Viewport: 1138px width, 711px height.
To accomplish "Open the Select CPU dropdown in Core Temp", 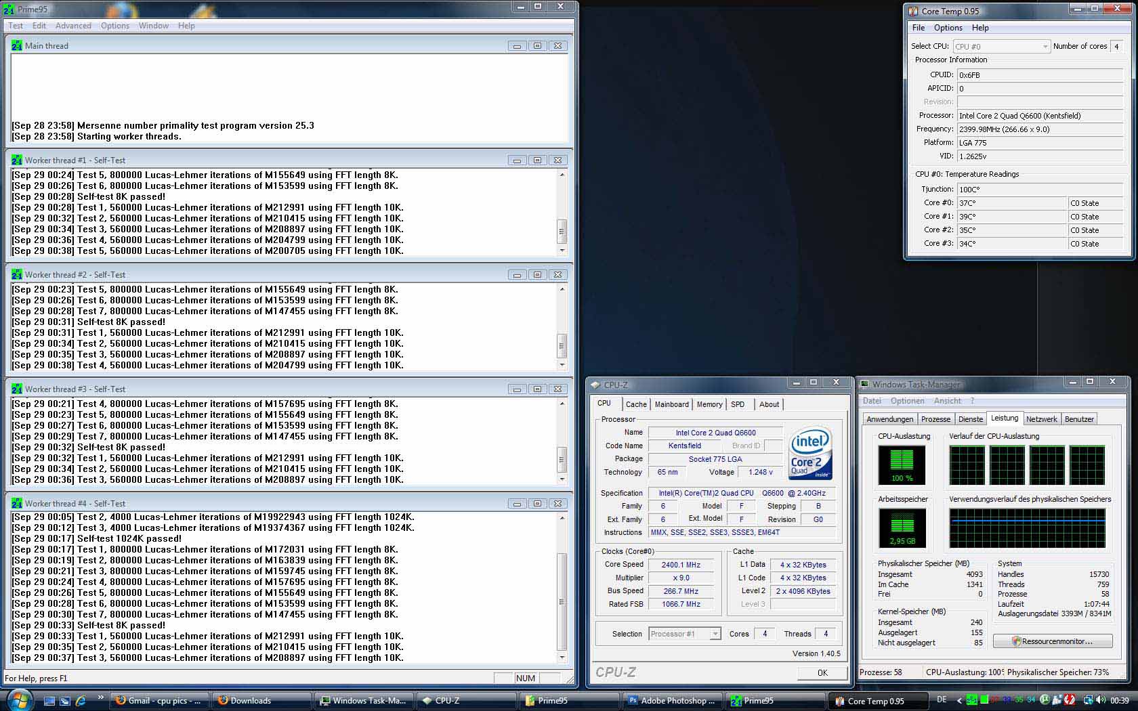I will [1002, 47].
